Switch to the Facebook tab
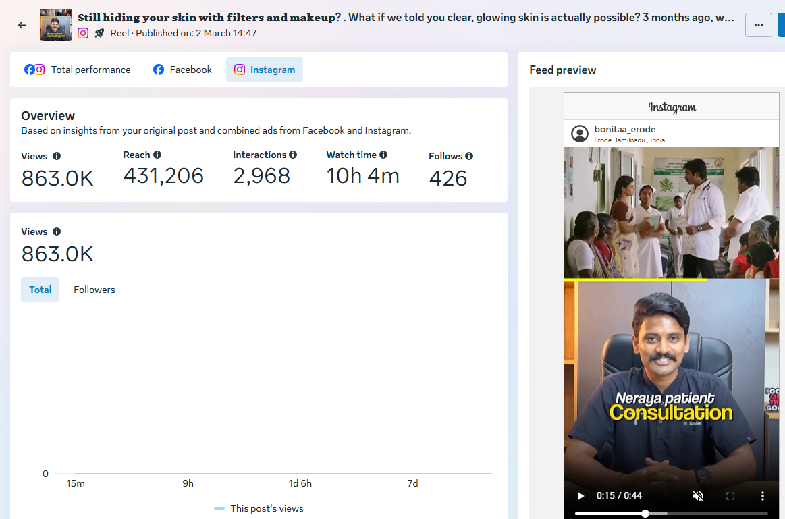The image size is (785, 519). (182, 70)
